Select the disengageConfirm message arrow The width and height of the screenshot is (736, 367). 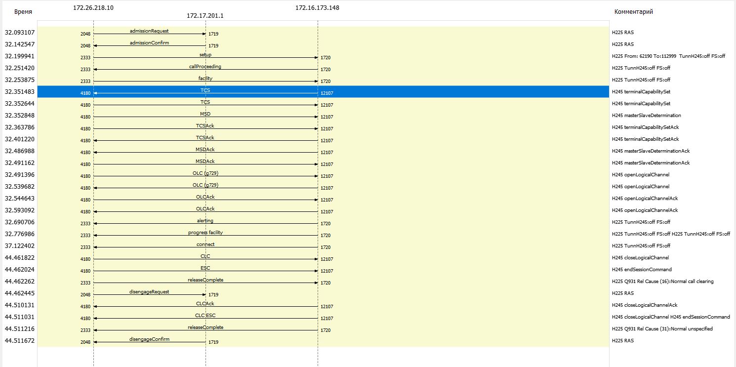click(x=149, y=342)
